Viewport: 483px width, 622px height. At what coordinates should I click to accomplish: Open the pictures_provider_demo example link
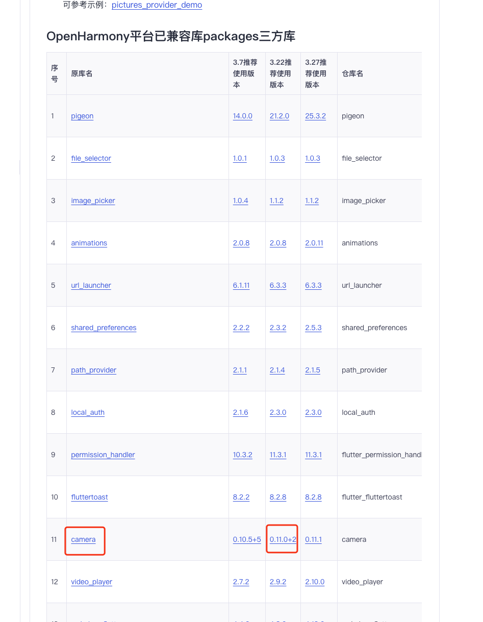coord(157,5)
